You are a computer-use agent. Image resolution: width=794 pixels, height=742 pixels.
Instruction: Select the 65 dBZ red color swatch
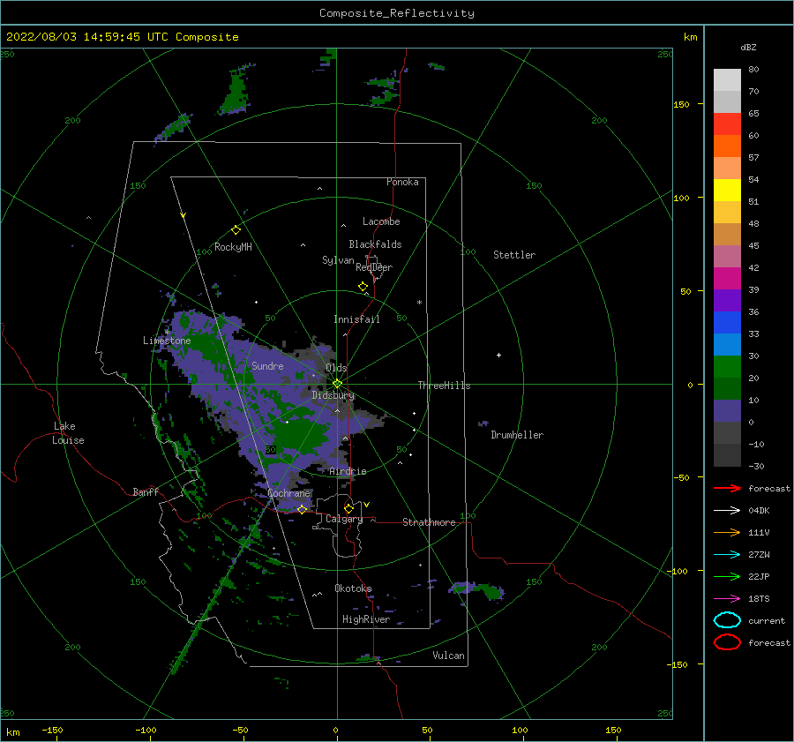(727, 124)
